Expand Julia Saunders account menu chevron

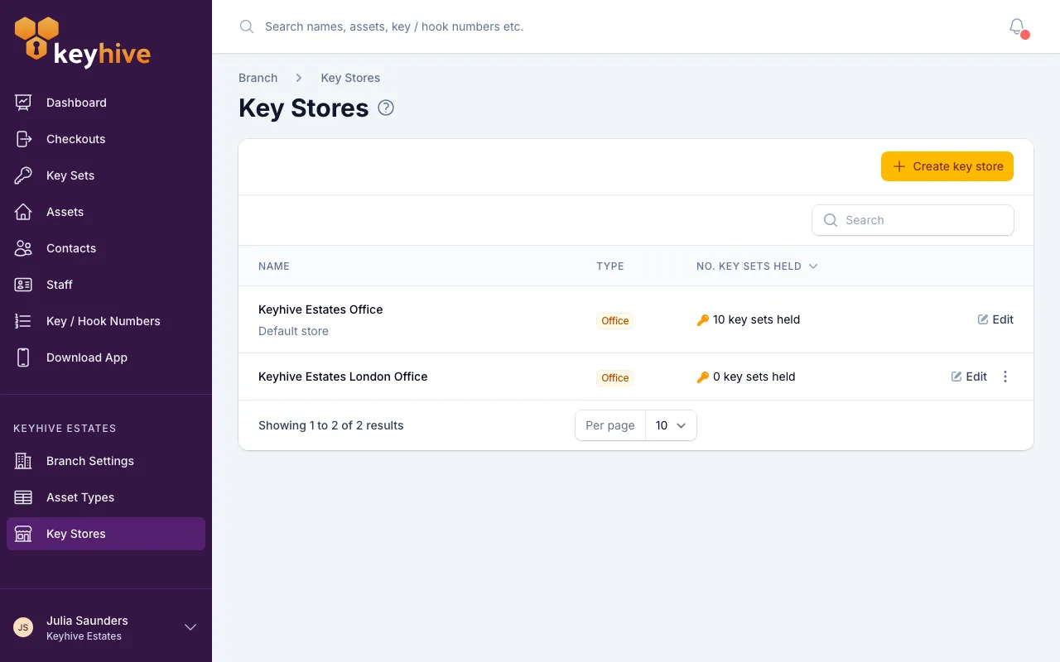[190, 627]
